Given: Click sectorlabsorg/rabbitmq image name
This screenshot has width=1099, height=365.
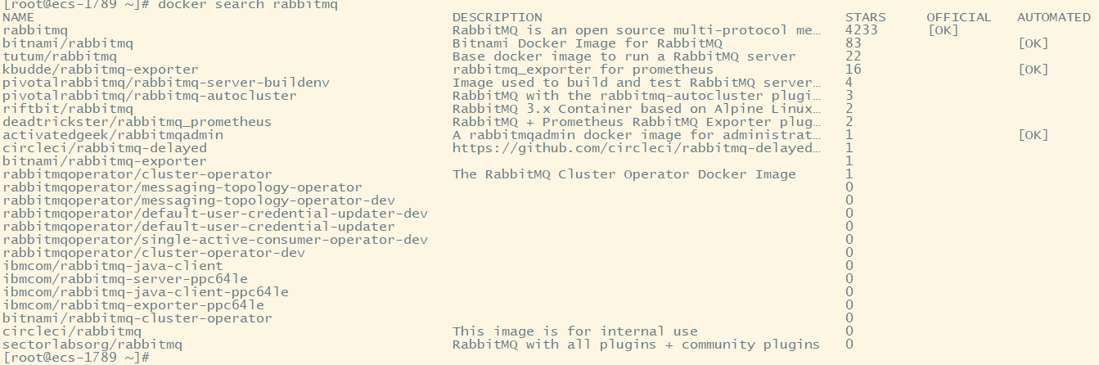Looking at the screenshot, I should pyautogui.click(x=92, y=345).
